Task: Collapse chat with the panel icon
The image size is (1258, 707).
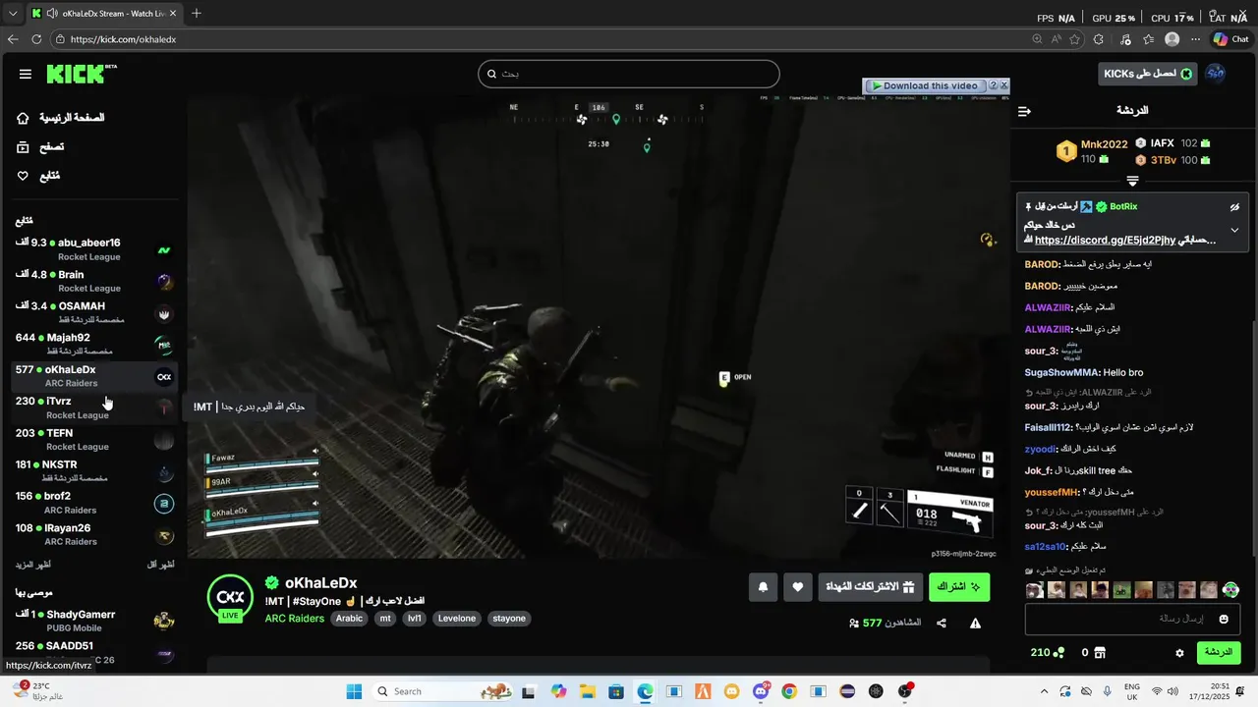Action: click(1024, 111)
